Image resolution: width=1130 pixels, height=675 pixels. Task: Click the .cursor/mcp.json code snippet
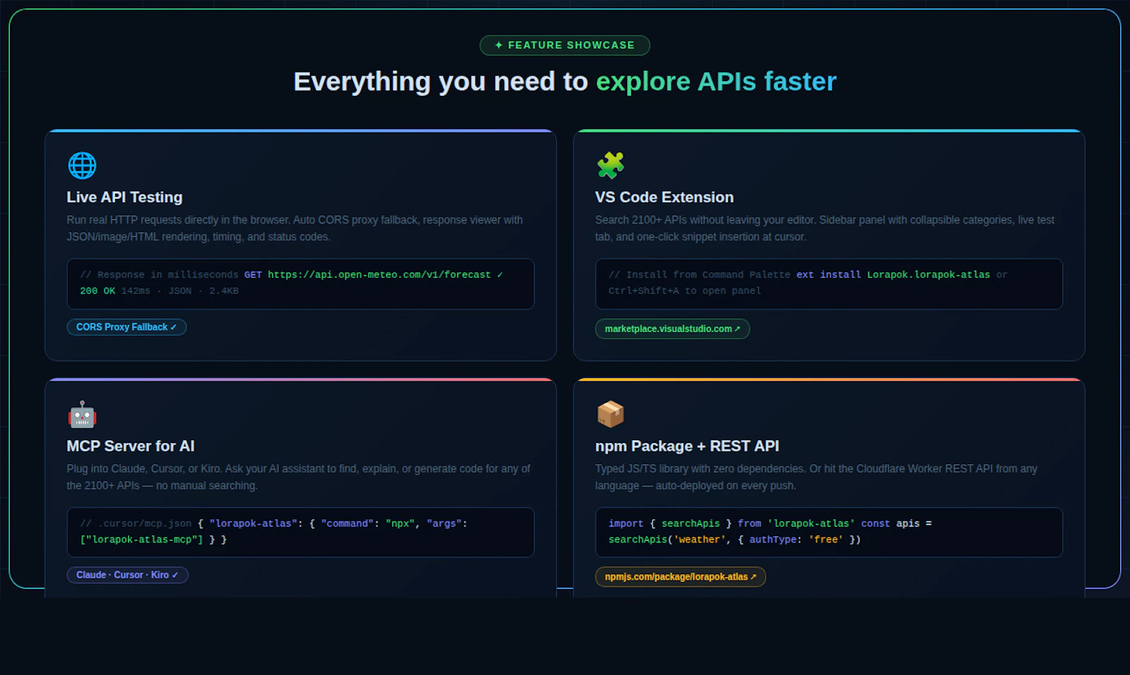click(301, 533)
